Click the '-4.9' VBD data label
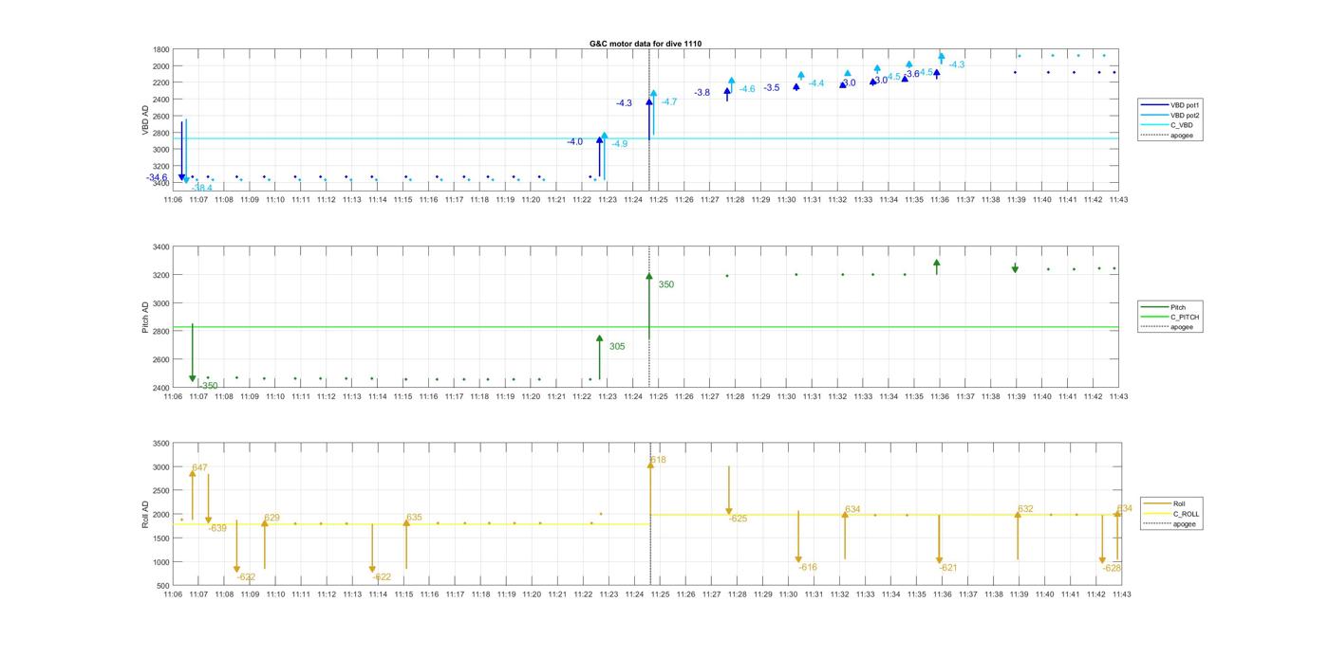Screen dimensions: 1329x657 [620, 143]
